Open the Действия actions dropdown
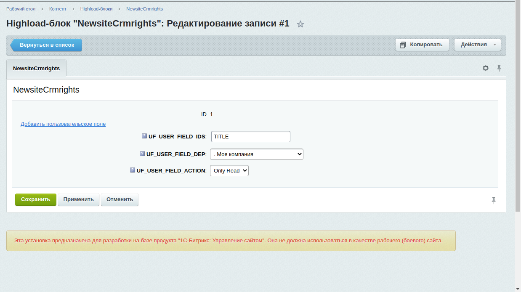Image resolution: width=521 pixels, height=292 pixels. click(x=478, y=45)
